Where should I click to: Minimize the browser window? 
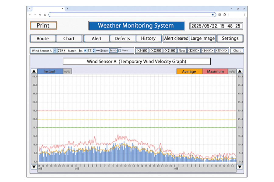231,8
